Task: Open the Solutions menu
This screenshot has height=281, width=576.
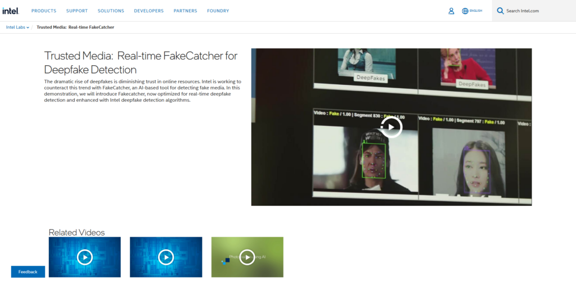Action: (111, 11)
